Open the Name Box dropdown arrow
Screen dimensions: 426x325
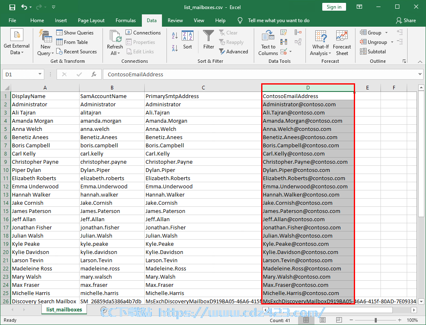click(40, 74)
